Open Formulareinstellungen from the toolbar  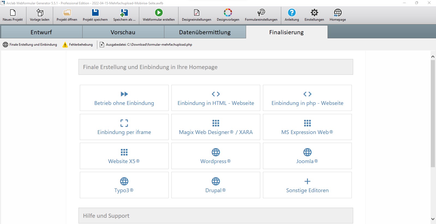261,13
